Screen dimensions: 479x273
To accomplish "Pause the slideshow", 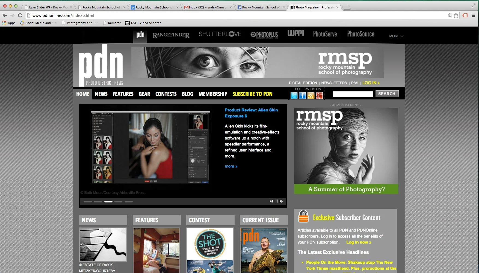I will pyautogui.click(x=276, y=201).
